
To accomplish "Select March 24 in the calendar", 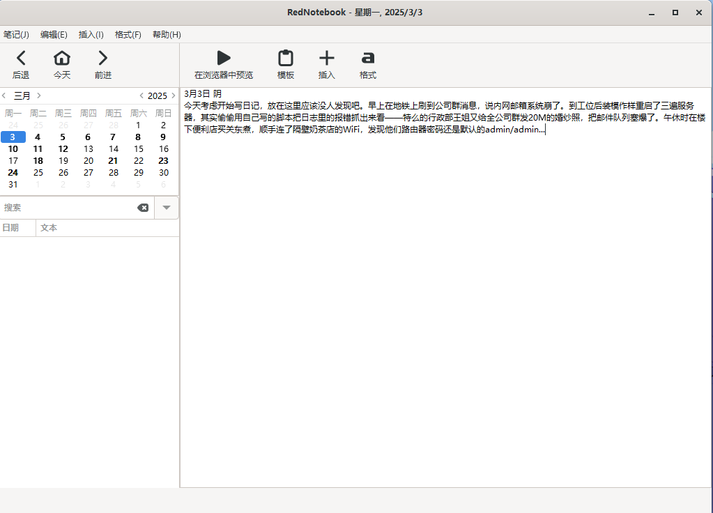I will coord(13,172).
